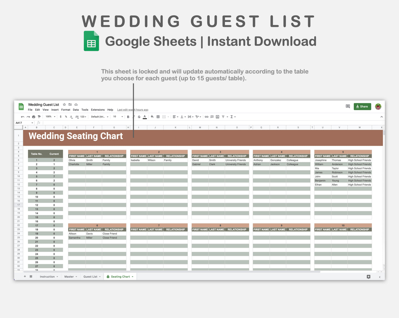Viewport: 399px width, 318px height.
Task: Click the Share button
Action: point(362,106)
